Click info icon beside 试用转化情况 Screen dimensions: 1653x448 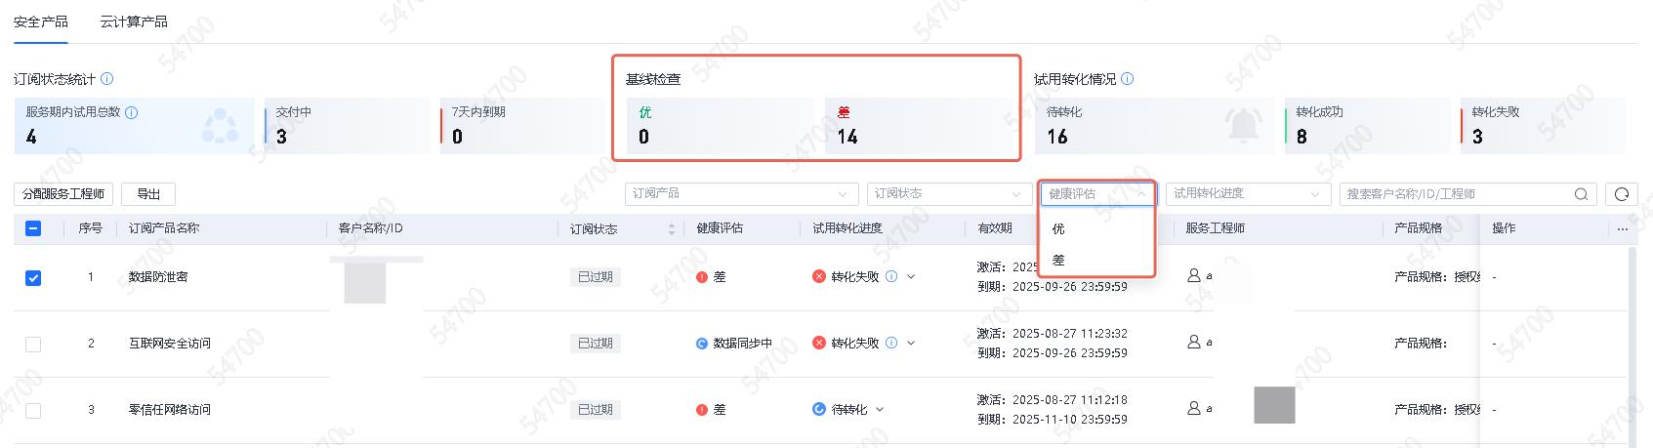[x=1128, y=79]
